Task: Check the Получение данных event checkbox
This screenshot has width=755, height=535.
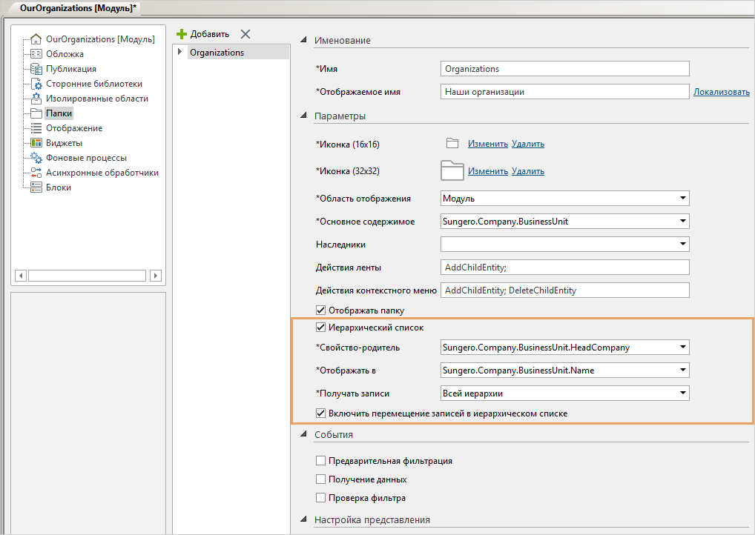Action: coord(320,479)
